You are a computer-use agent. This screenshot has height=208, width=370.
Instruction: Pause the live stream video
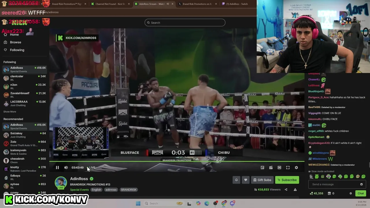click(57, 168)
